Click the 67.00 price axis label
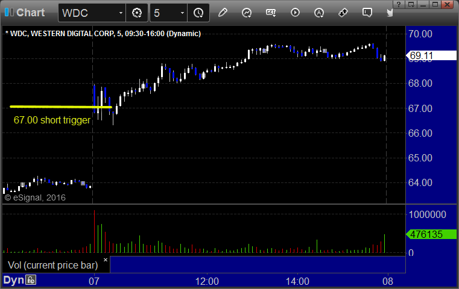The image size is (459, 289). [x=420, y=108]
